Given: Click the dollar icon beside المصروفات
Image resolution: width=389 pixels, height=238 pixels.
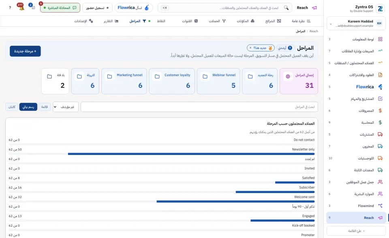Looking at the screenshot, I should click(380, 110).
